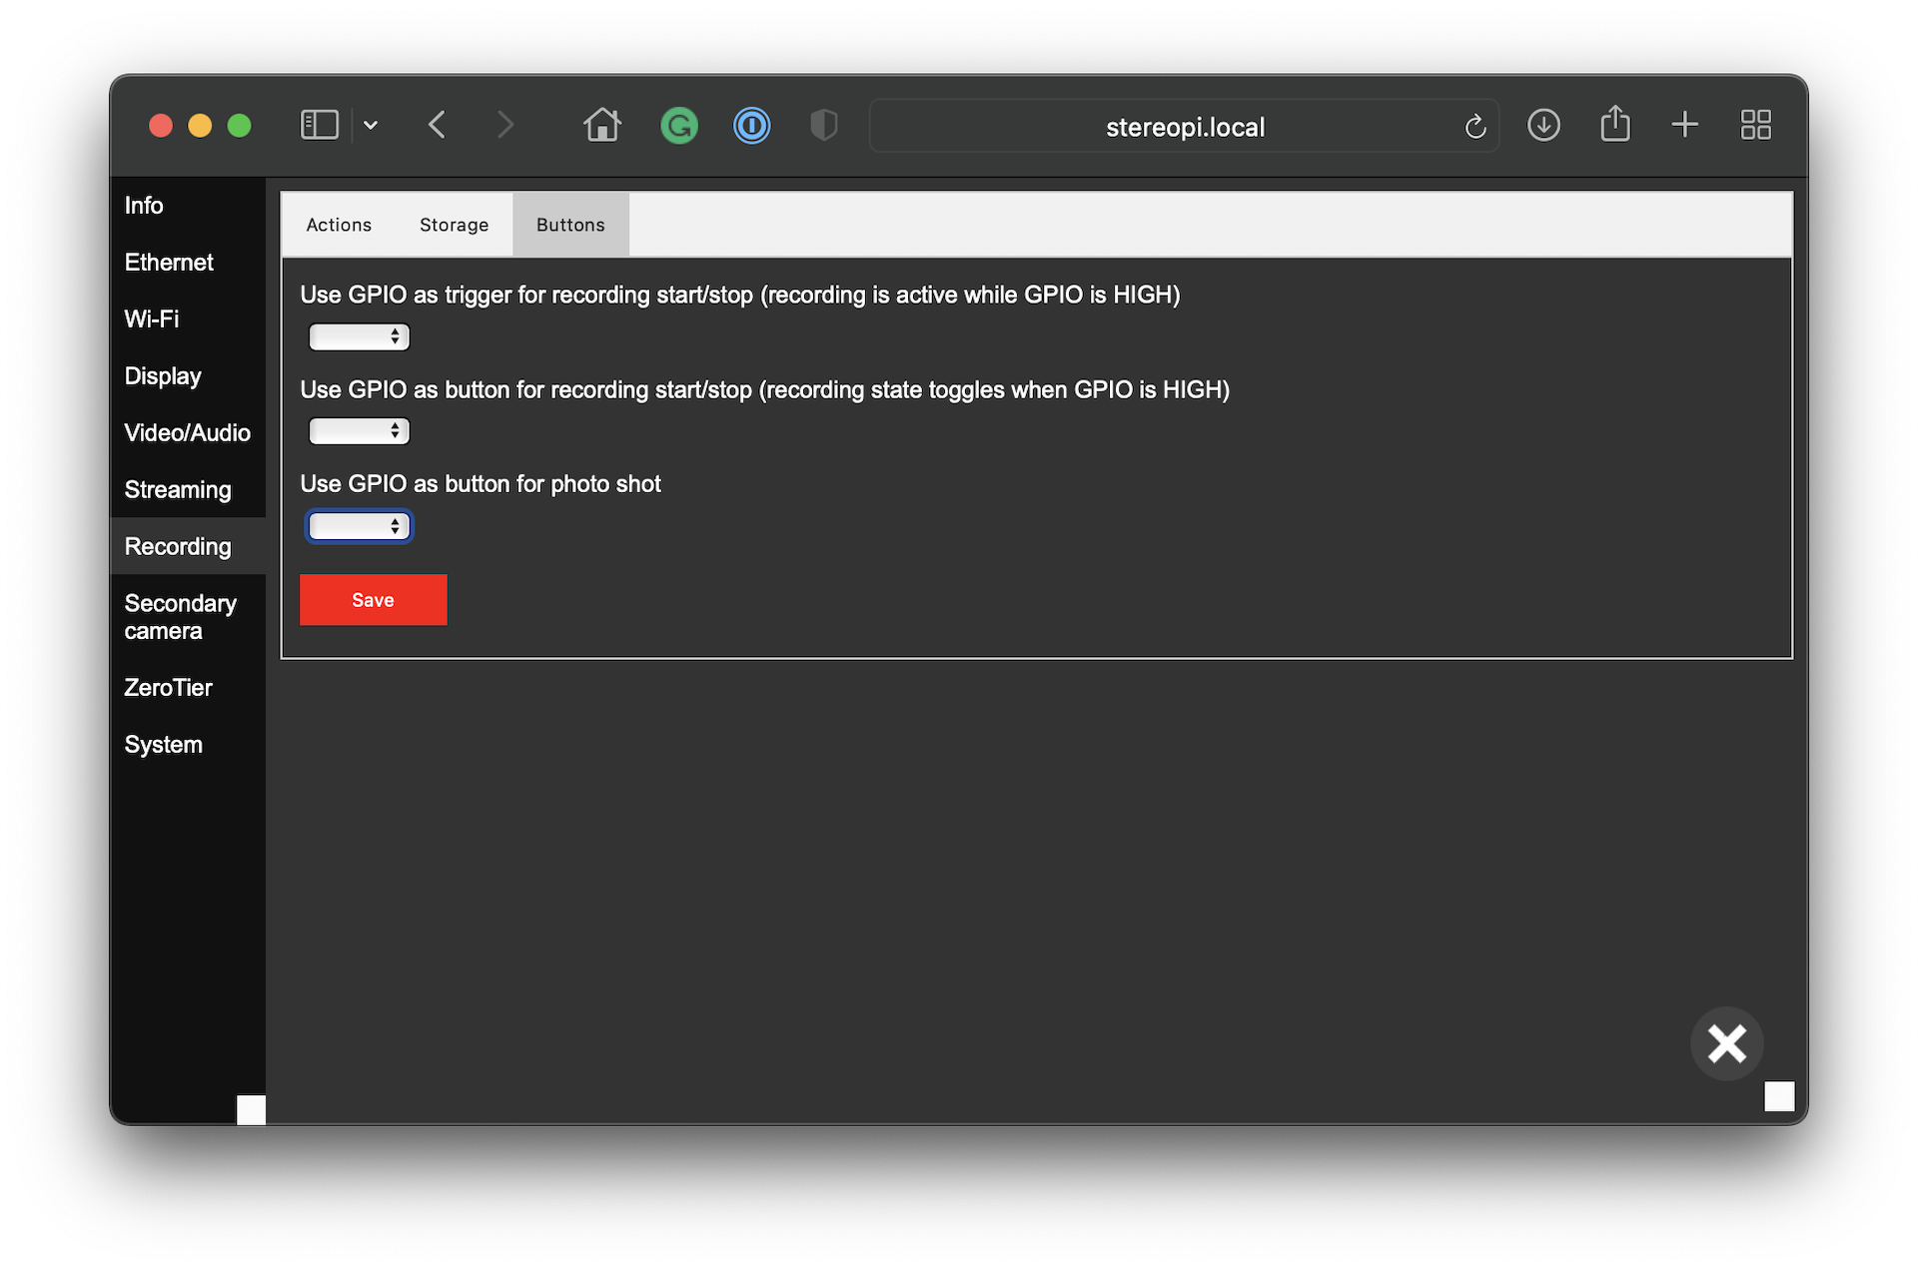Image resolution: width=1918 pixels, height=1270 pixels.
Task: Click the home icon in toolbar
Action: tap(601, 125)
